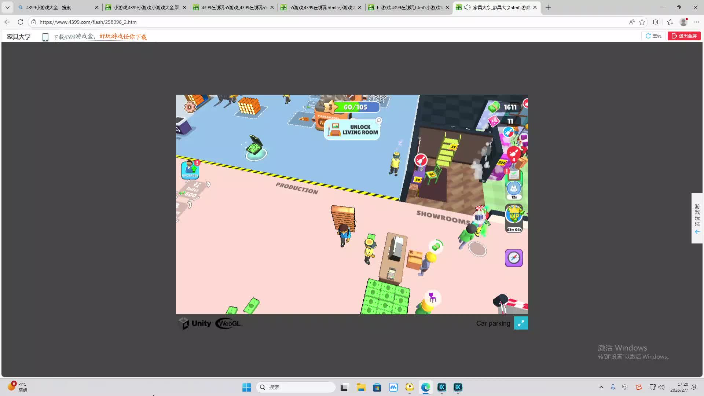Click the 60/105 level progress bar
704x396 pixels.
(x=355, y=107)
